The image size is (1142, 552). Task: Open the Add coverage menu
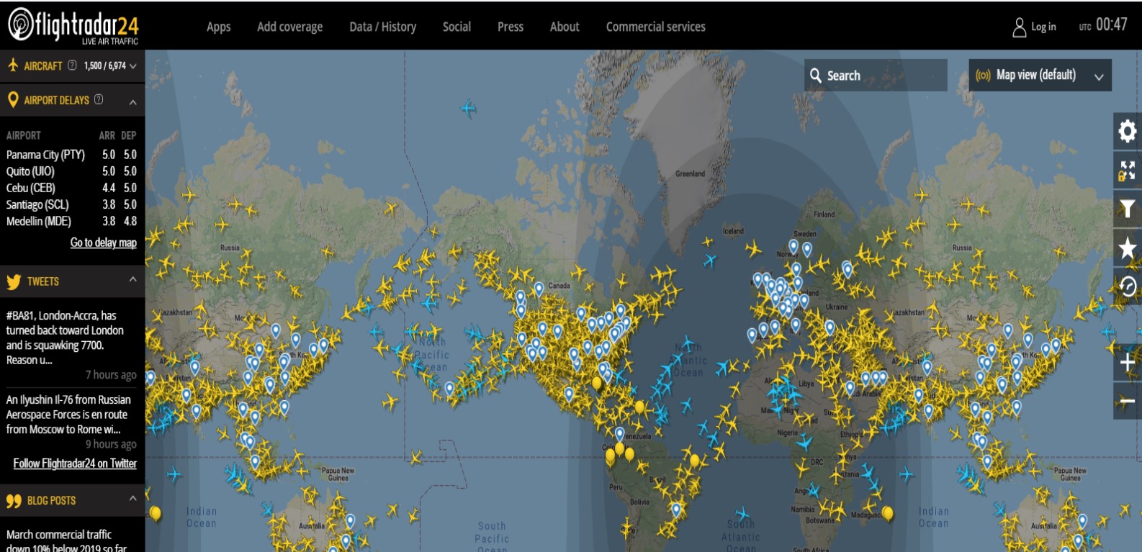(289, 27)
